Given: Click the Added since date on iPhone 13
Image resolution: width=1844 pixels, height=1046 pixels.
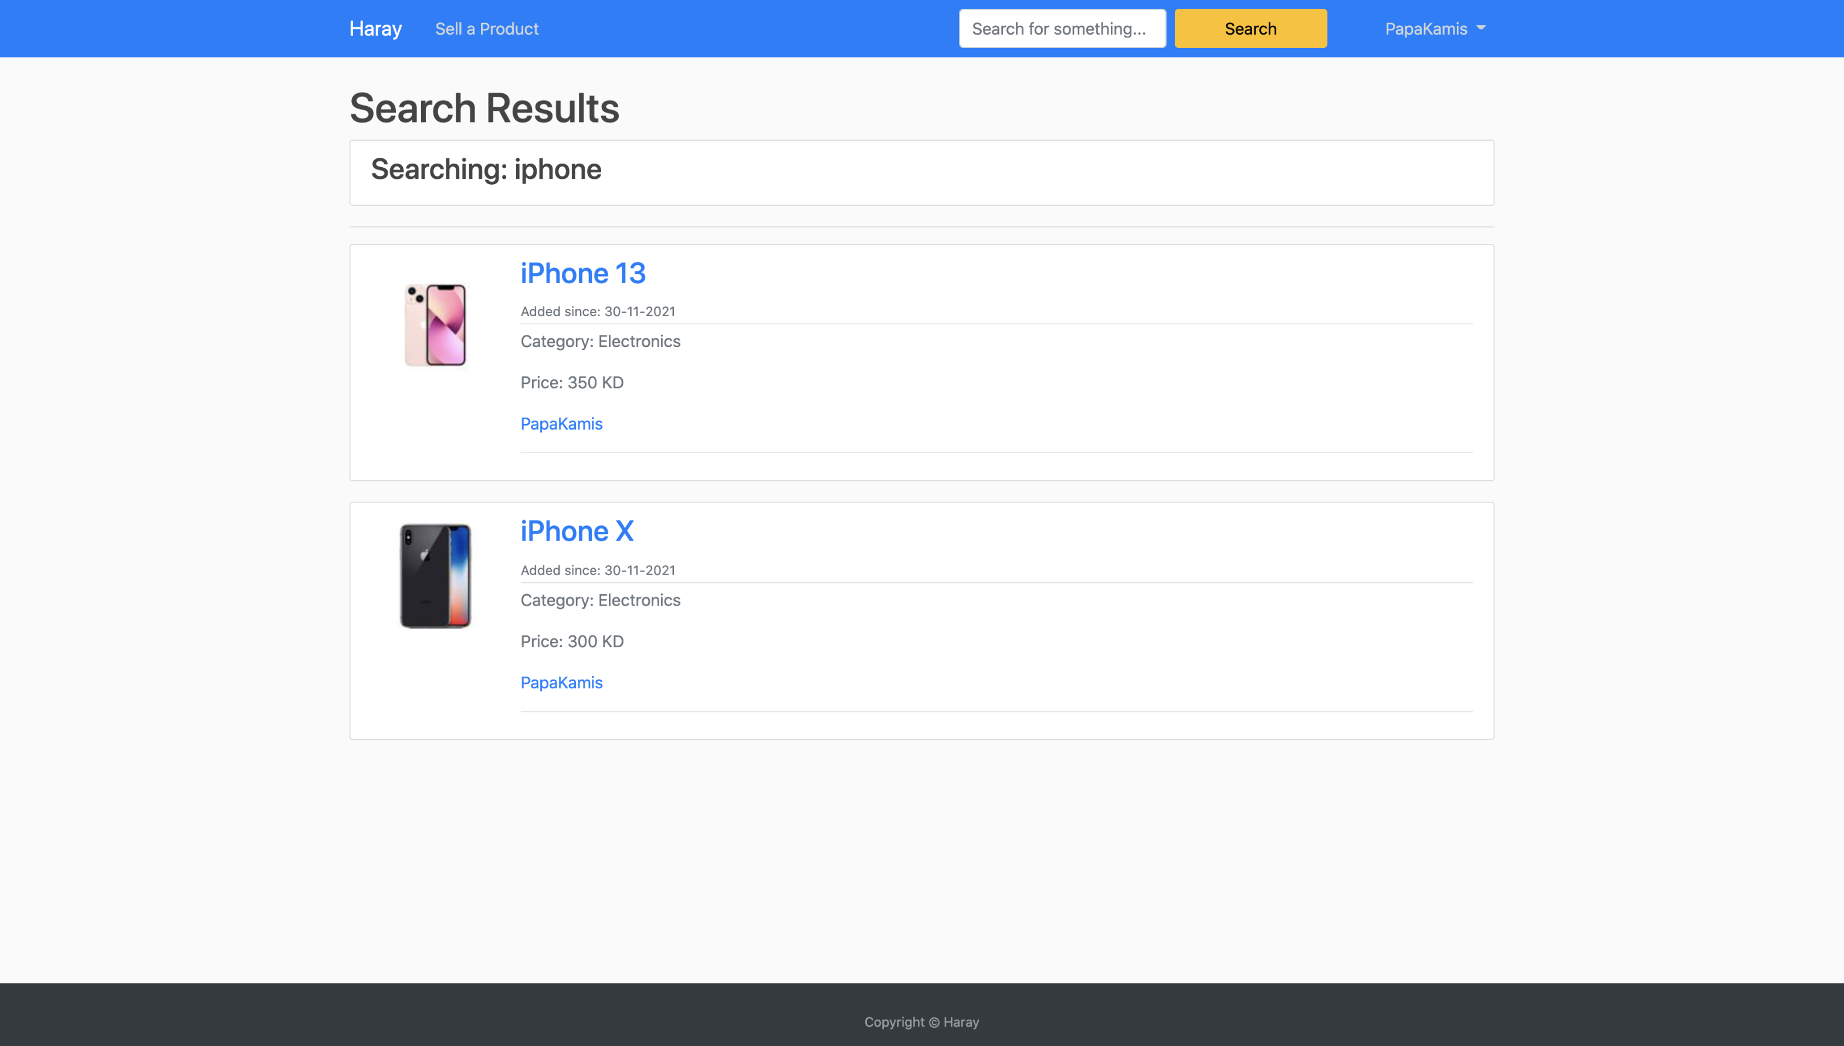Looking at the screenshot, I should (597, 311).
